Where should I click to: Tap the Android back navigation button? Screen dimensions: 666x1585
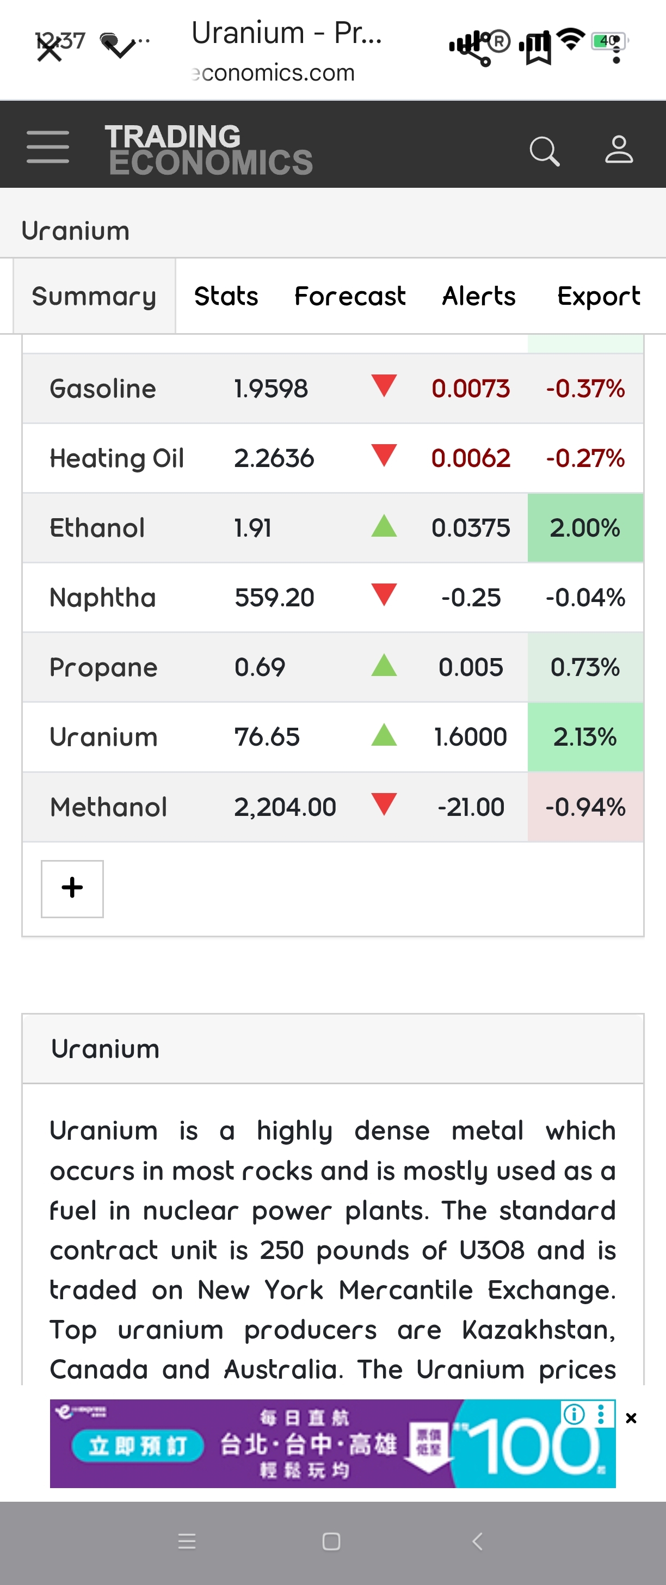[477, 1541]
